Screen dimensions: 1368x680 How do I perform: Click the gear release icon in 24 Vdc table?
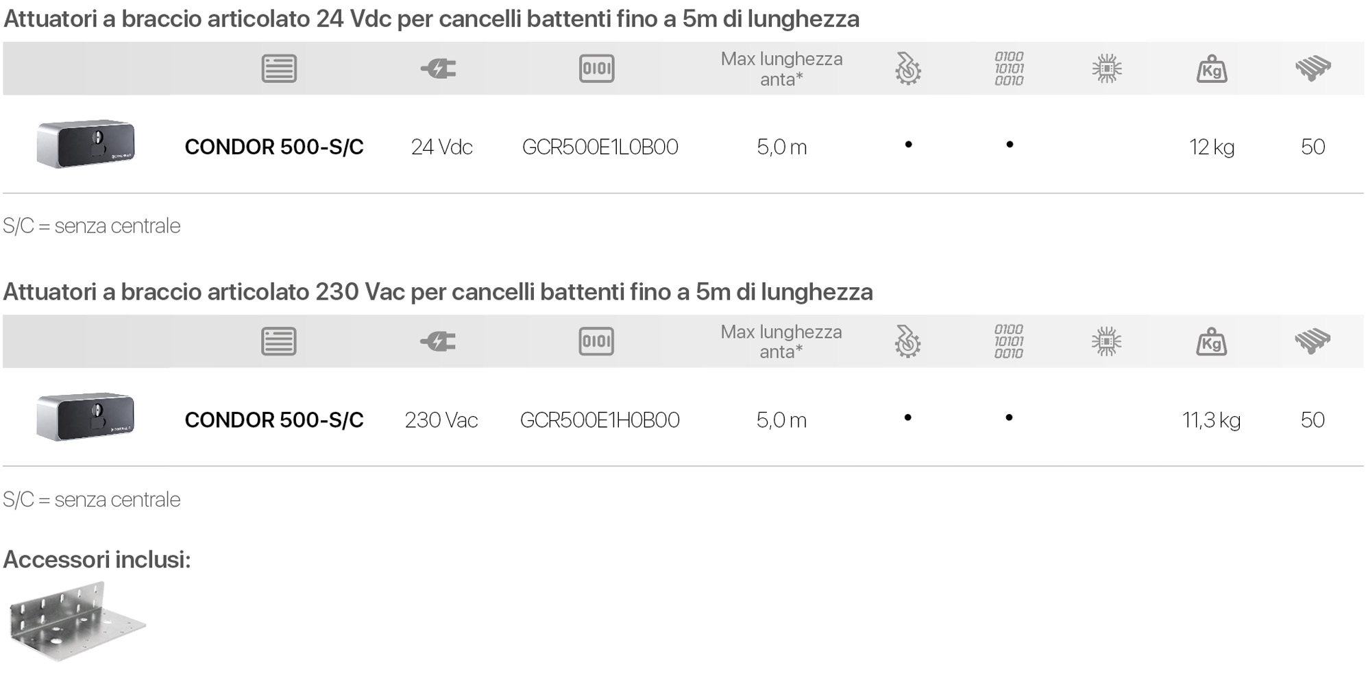(908, 69)
